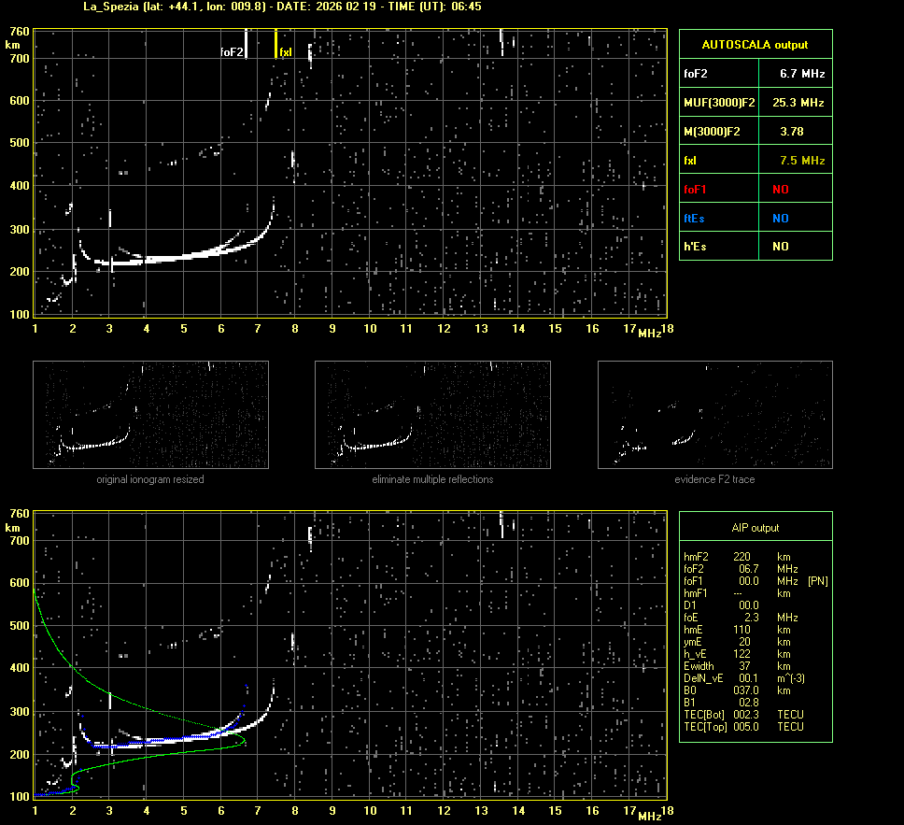Select the M(3000)F2 3.78 row
Image resolution: width=904 pixels, height=825 pixels.
(755, 132)
